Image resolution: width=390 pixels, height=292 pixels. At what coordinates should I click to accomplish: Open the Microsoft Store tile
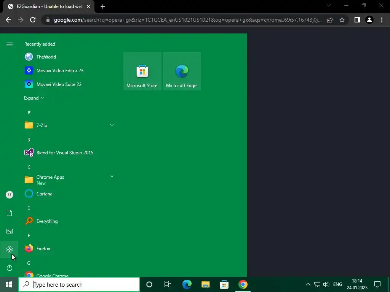point(142,71)
